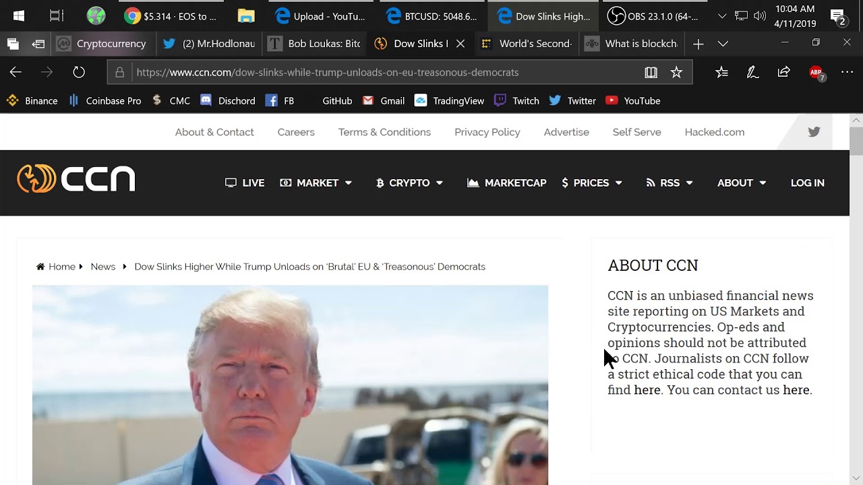Open the GitHub bookmark
863x485 pixels.
(x=337, y=100)
